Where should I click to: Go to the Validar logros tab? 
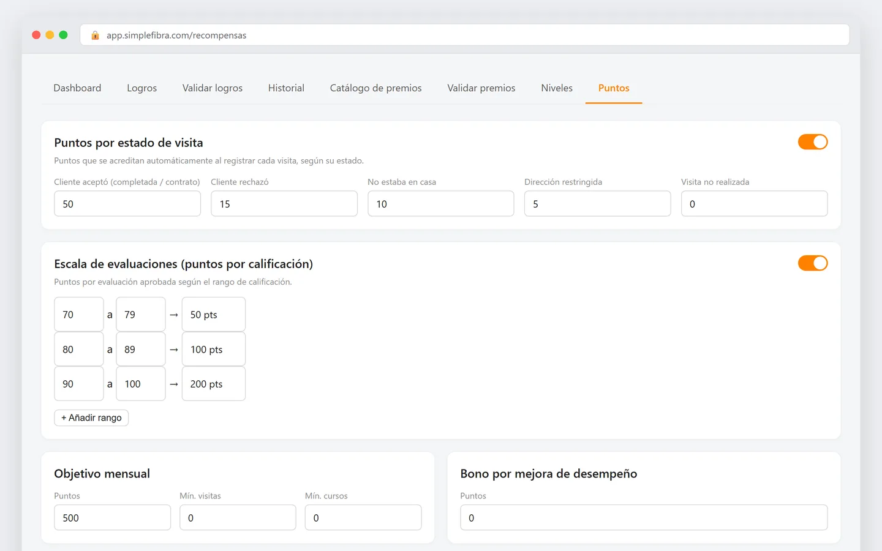(x=213, y=88)
